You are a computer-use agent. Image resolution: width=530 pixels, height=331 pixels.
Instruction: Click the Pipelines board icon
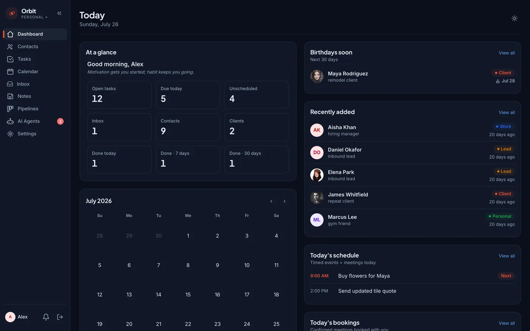pyautogui.click(x=10, y=109)
